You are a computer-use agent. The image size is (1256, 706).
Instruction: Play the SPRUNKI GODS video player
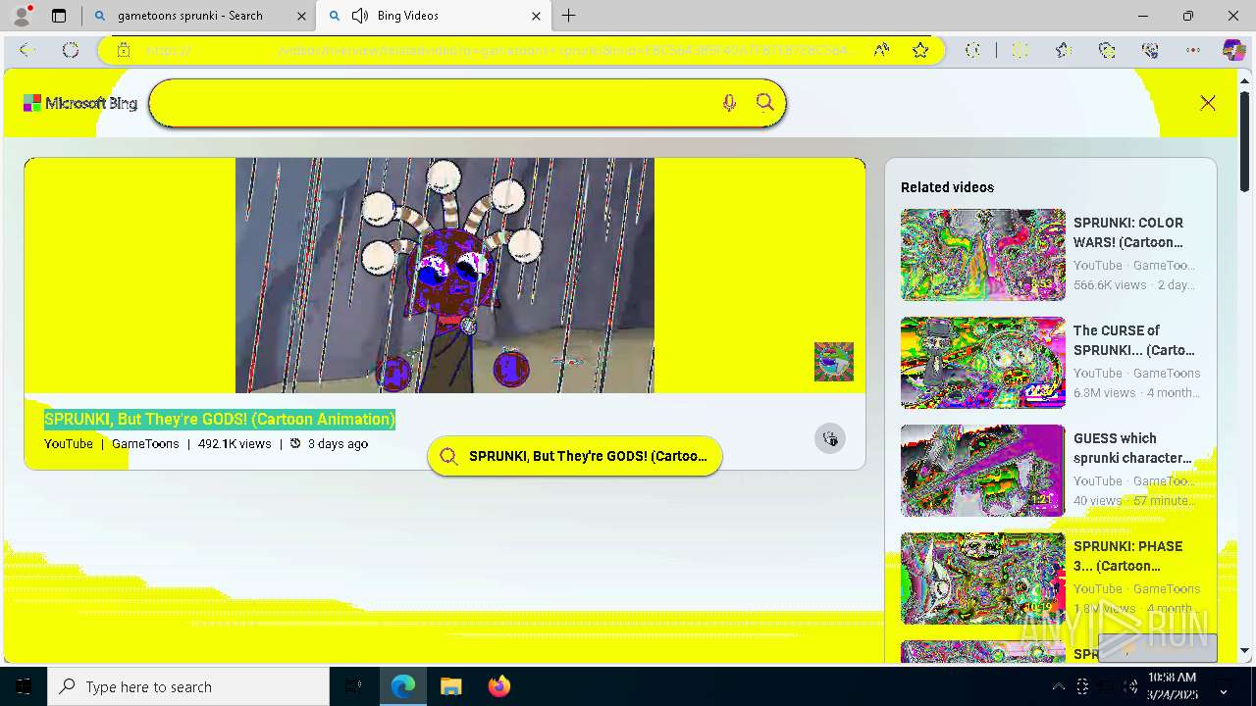(445, 276)
